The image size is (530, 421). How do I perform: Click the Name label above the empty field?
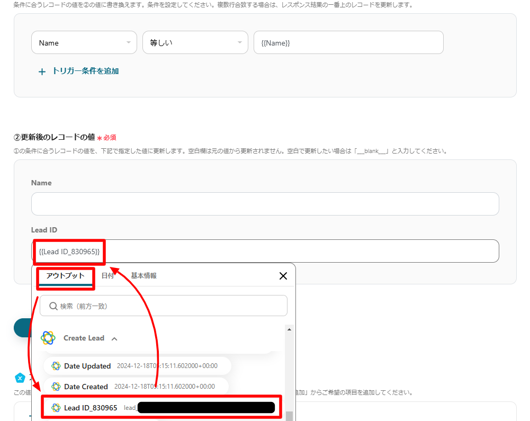coord(41,183)
